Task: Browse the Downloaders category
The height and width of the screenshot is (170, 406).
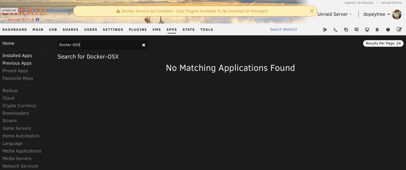Action: pyautogui.click(x=16, y=113)
